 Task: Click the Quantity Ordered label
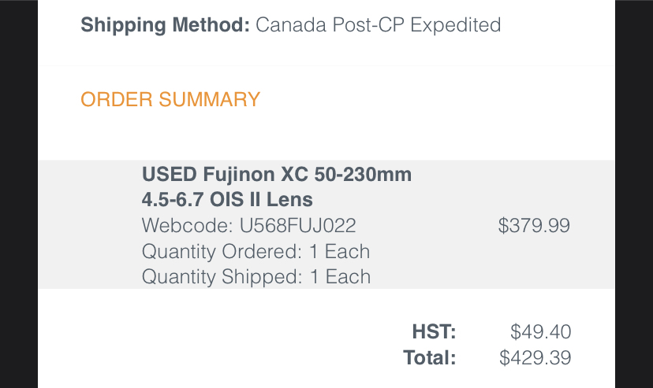pyautogui.click(x=221, y=251)
